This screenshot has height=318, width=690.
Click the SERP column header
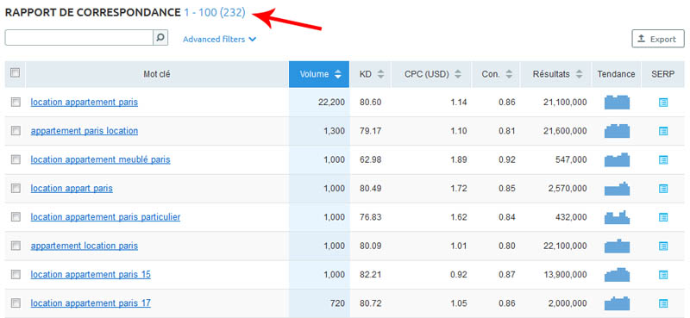click(662, 74)
